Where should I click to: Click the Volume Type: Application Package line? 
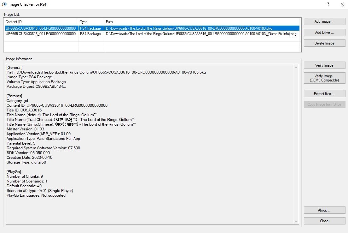[36, 82]
